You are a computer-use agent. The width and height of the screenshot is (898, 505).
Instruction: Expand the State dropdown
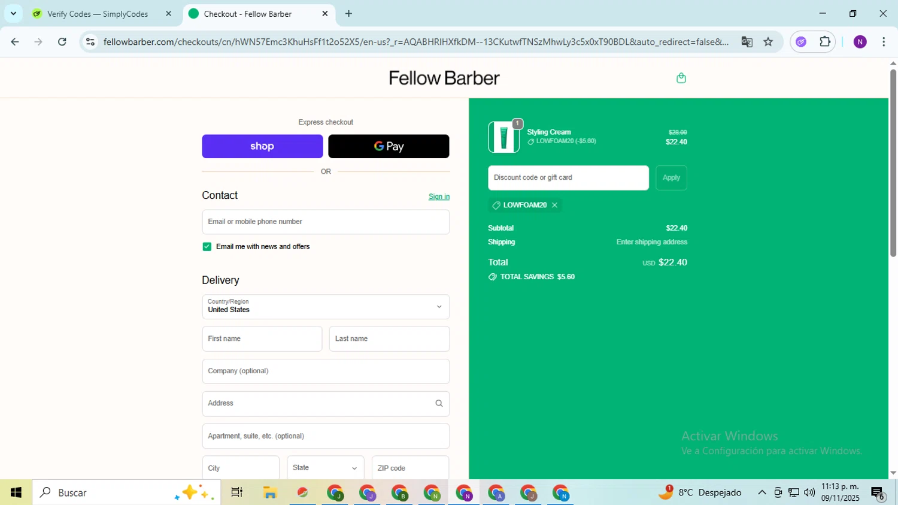pos(325,468)
